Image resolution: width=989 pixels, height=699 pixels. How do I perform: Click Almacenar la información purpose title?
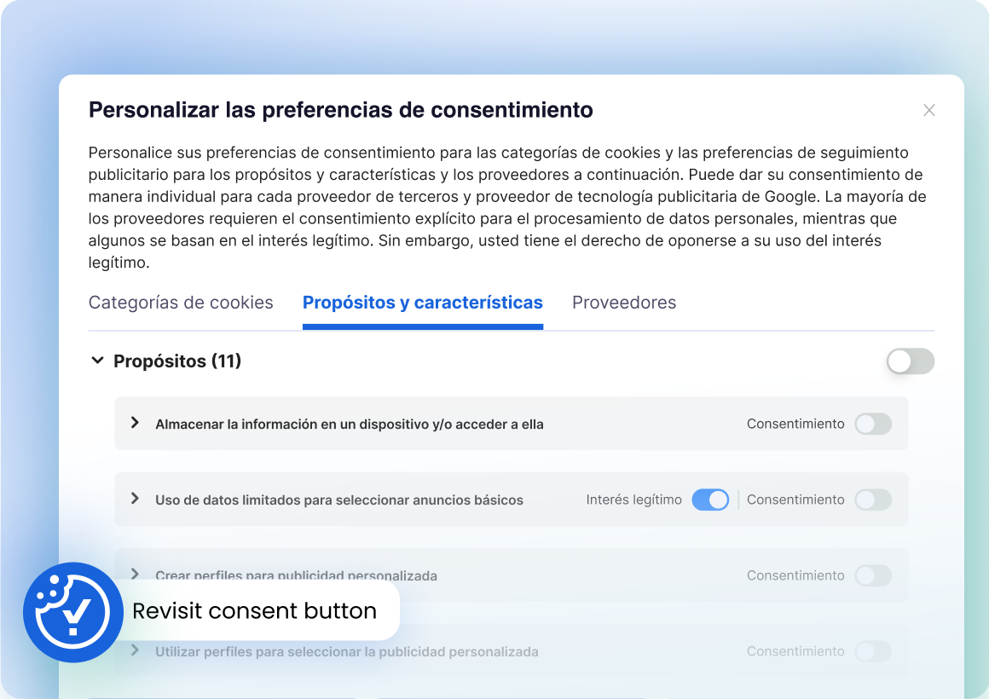point(349,424)
